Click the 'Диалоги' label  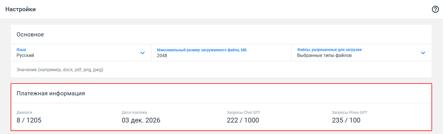pos(24,112)
